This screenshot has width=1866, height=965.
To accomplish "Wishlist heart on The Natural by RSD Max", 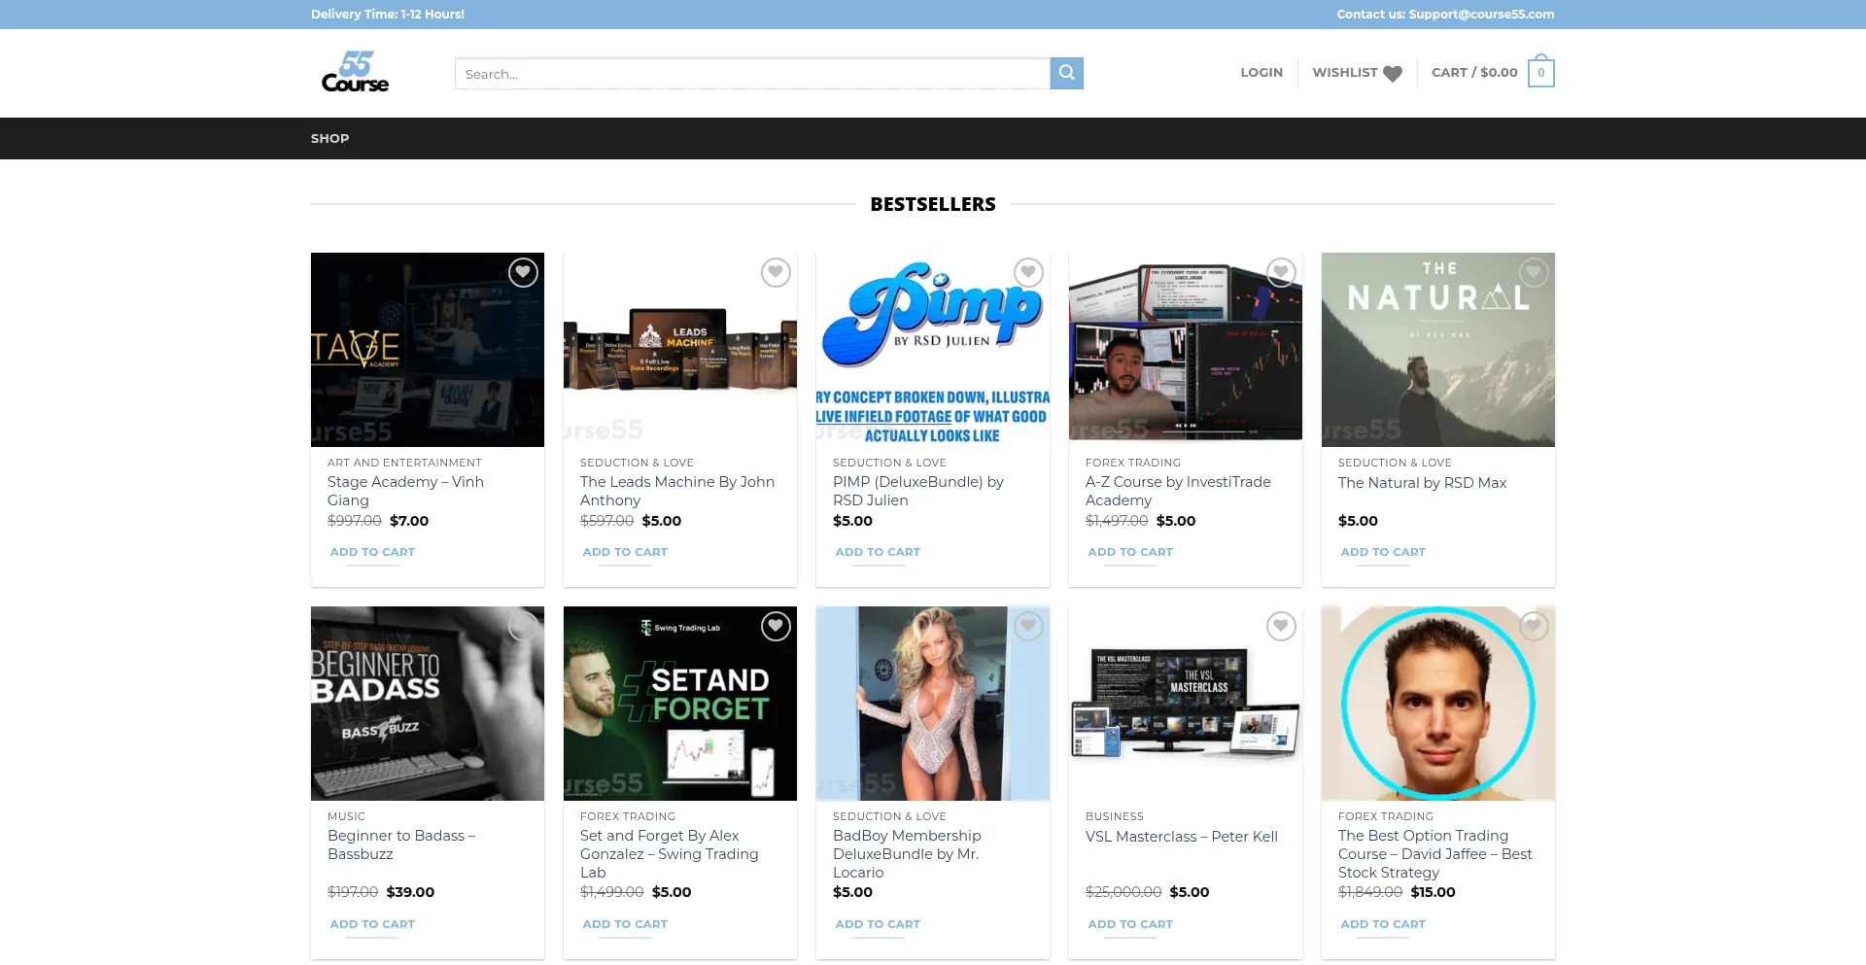I will click(1534, 273).
